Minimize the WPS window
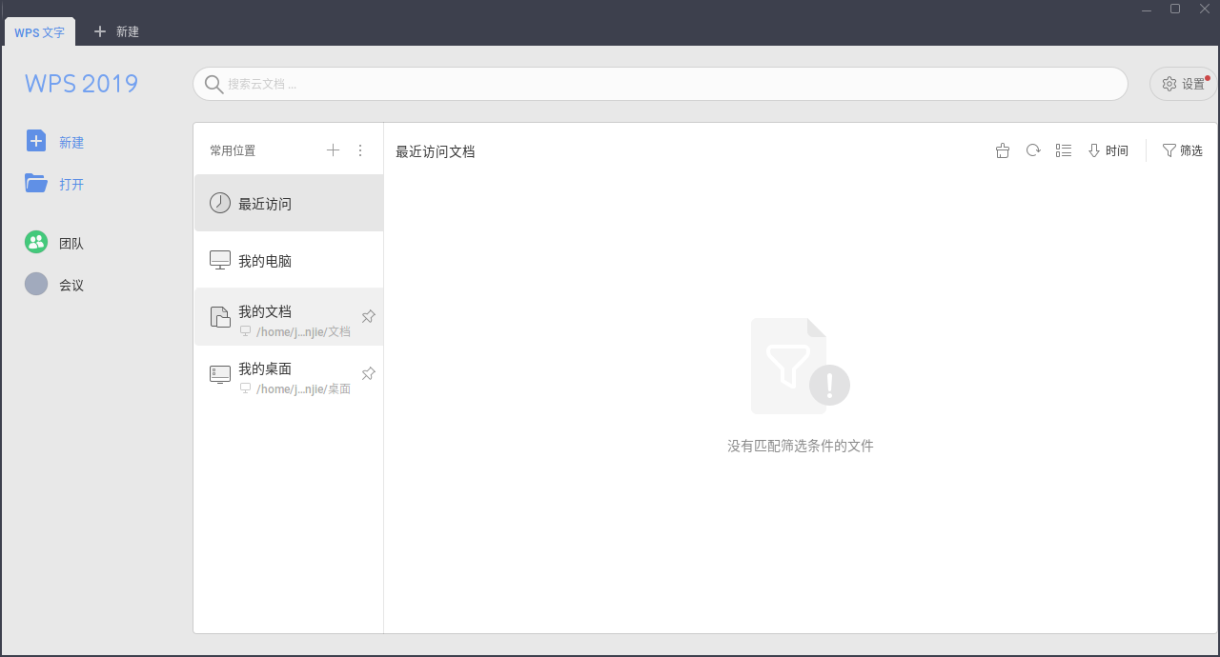1220x657 pixels. 1146,9
